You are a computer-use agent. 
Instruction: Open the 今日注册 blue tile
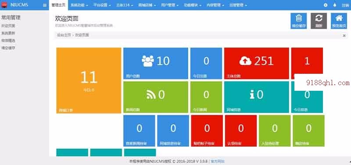pyautogui.click(x=206, y=63)
